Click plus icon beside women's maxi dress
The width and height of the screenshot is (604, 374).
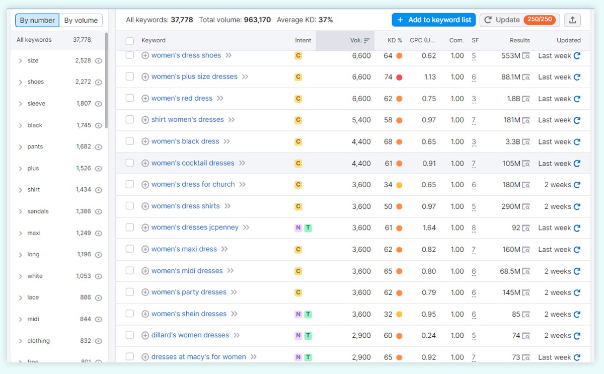pos(145,250)
